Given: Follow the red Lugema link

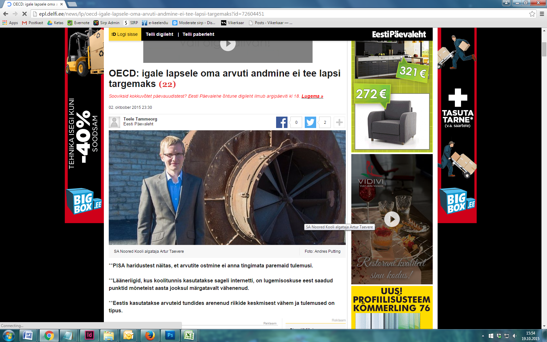Looking at the screenshot, I should [x=312, y=96].
